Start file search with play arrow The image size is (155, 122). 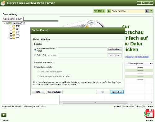click(x=147, y=11)
